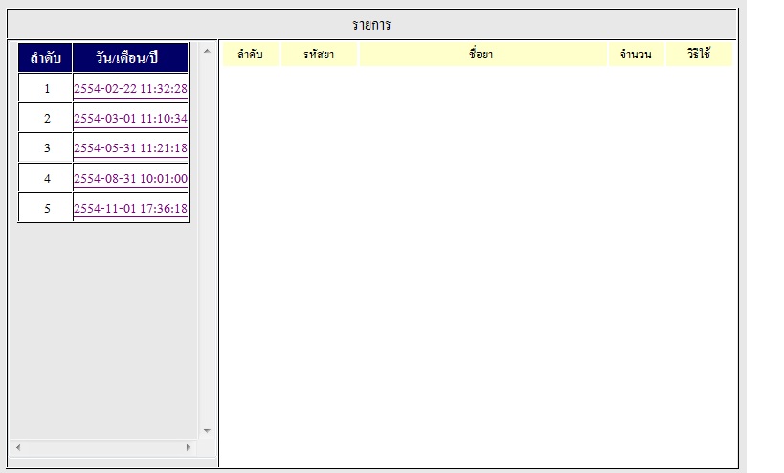Image resolution: width=784 pixels, height=473 pixels.
Task: Select the วัน/เดือน/ปี column header
Action: tap(130, 57)
